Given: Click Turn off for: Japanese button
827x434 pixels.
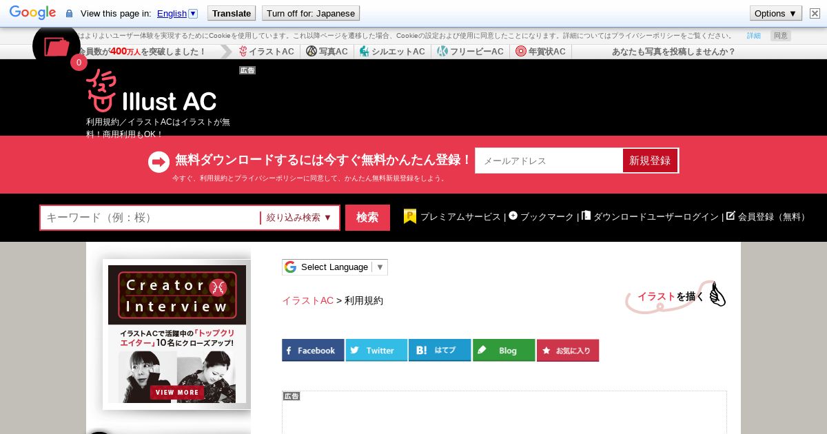Looking at the screenshot, I should (311, 13).
